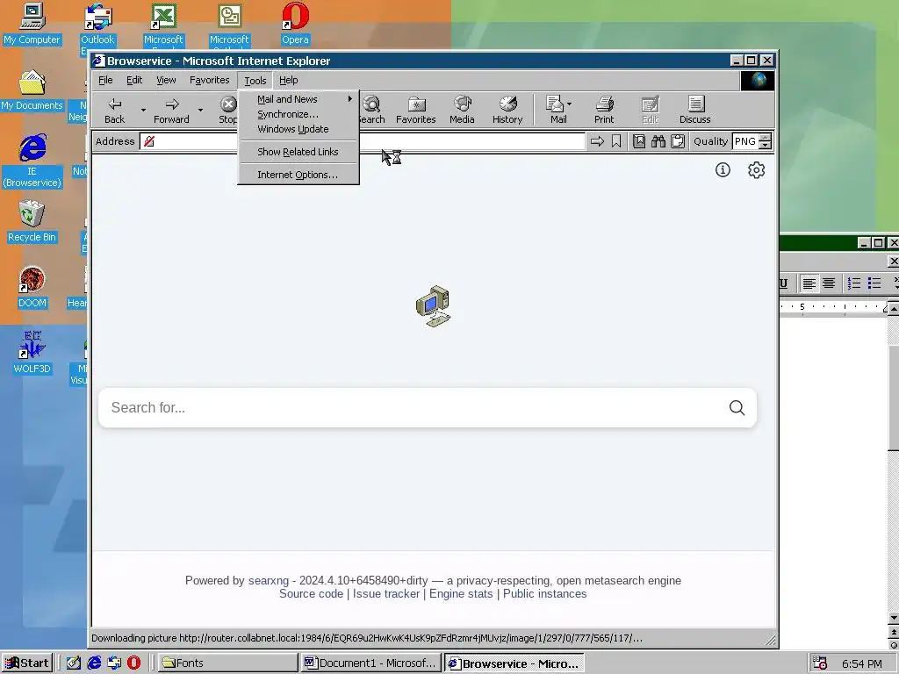Open the Opera desktop icon

point(295,24)
